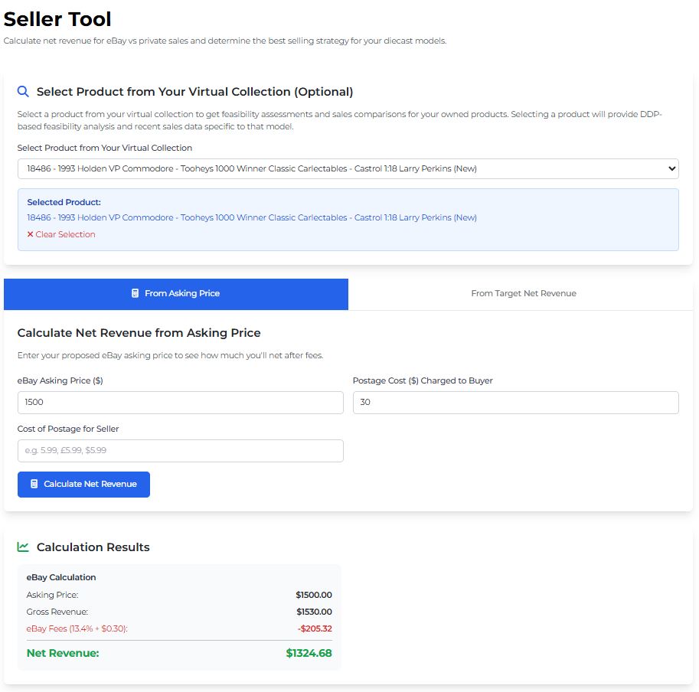699x692 pixels.
Task: Focus the eBay Asking Price input field
Action: pyautogui.click(x=180, y=403)
